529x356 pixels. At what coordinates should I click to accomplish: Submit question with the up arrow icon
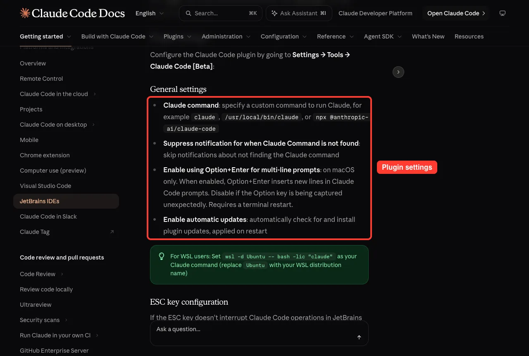pyautogui.click(x=359, y=337)
